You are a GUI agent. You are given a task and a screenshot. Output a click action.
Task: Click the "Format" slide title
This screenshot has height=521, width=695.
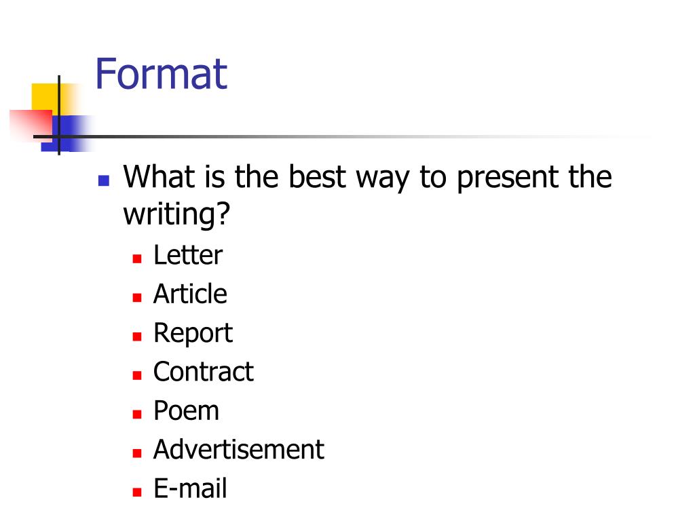click(161, 73)
